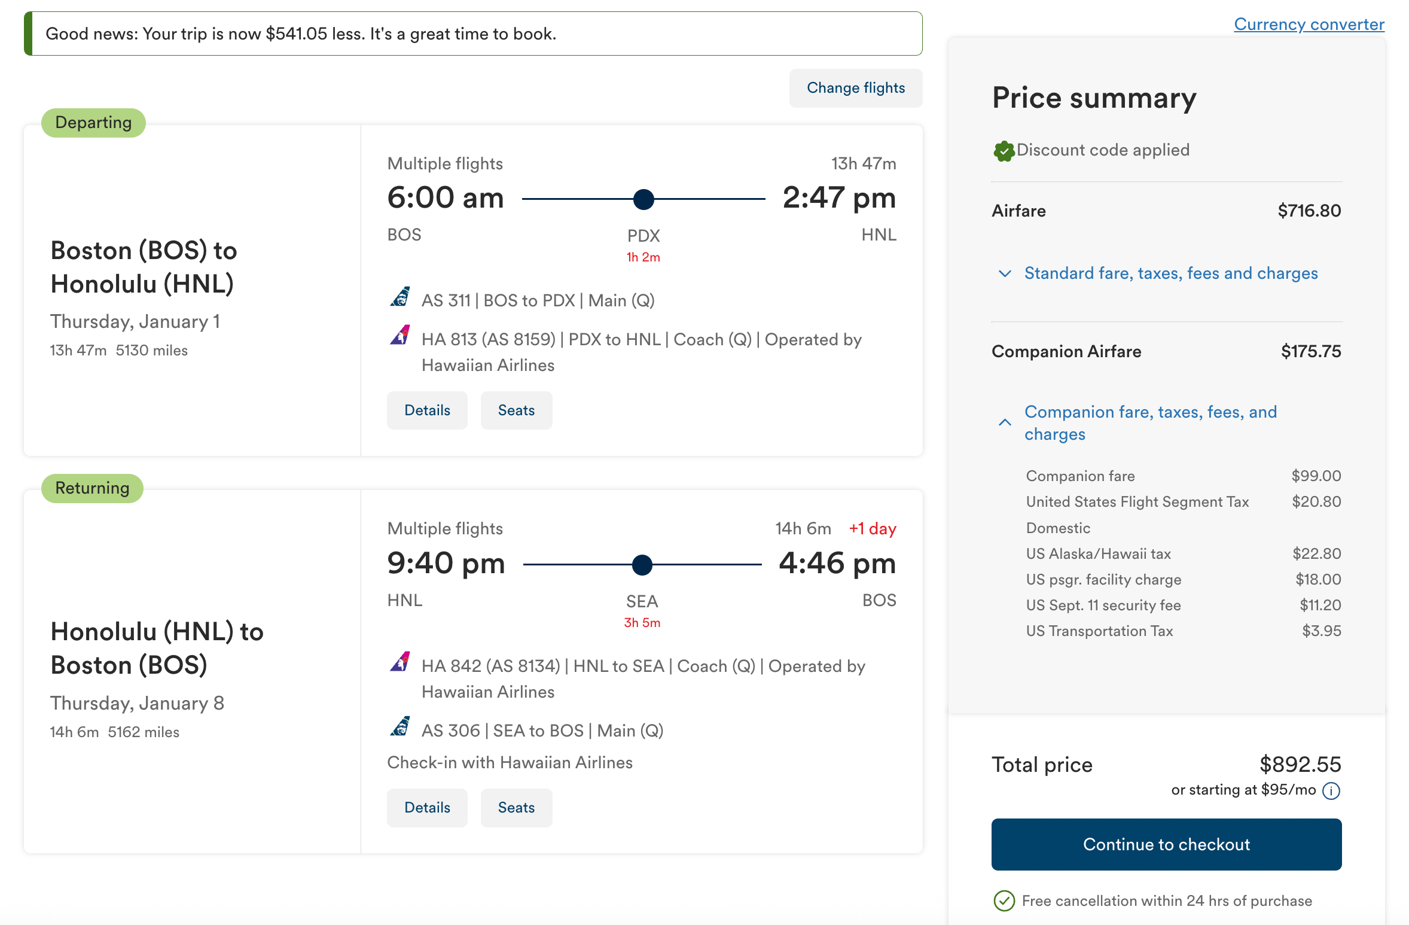
Task: Choose Seats for departing flight
Action: point(516,410)
